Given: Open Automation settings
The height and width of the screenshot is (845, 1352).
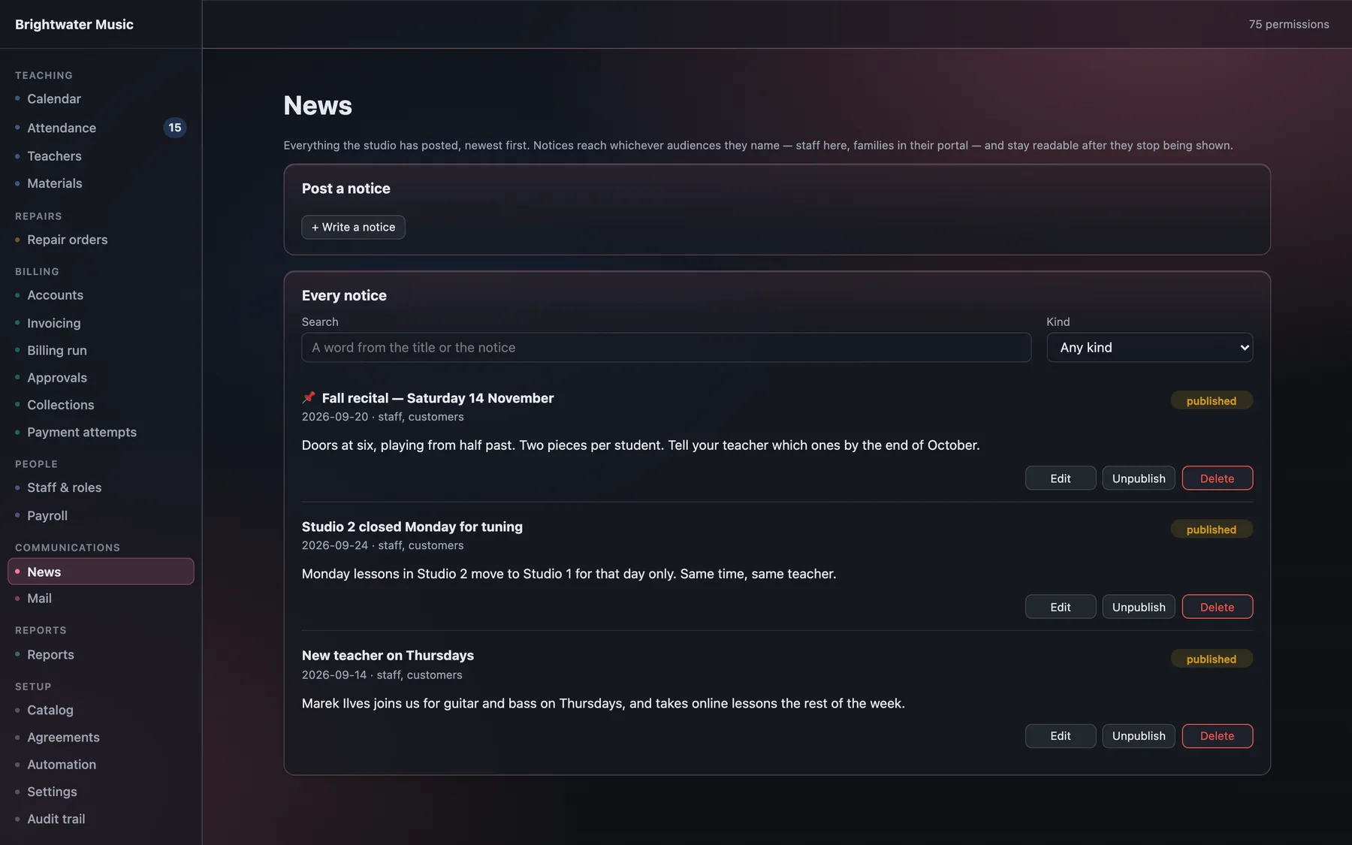Looking at the screenshot, I should 101,764.
